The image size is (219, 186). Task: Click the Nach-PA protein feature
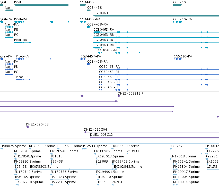(9, 64)
